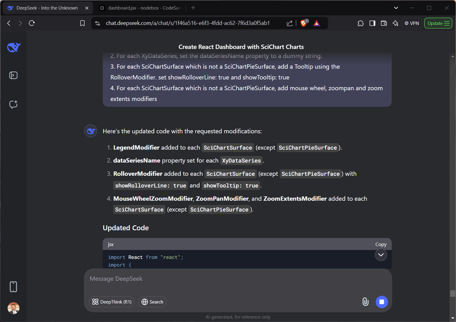456x322 pixels.
Task: Click the LegendModifier bold text
Action: [x=137, y=147]
